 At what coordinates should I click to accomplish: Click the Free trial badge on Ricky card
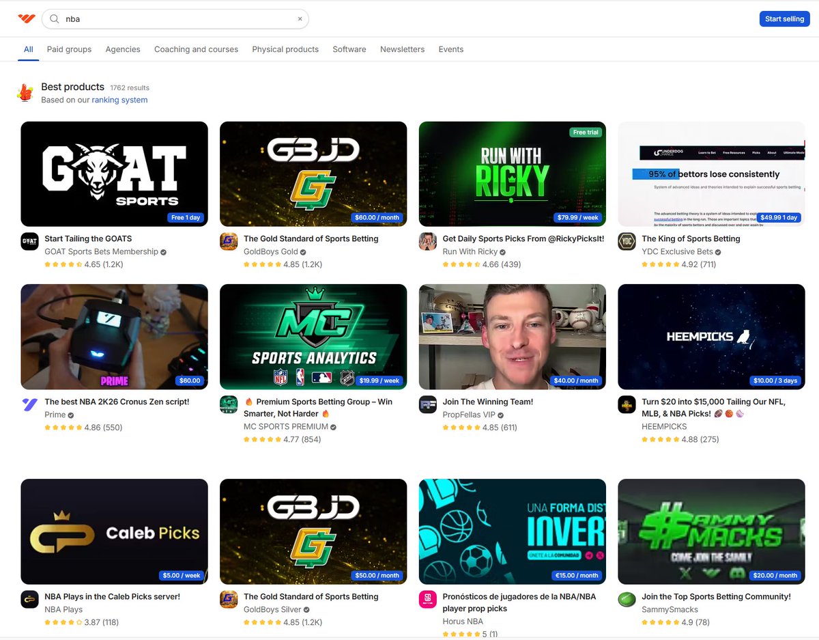tap(586, 133)
